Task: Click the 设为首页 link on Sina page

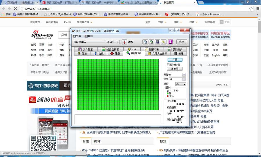Action: tap(35, 22)
